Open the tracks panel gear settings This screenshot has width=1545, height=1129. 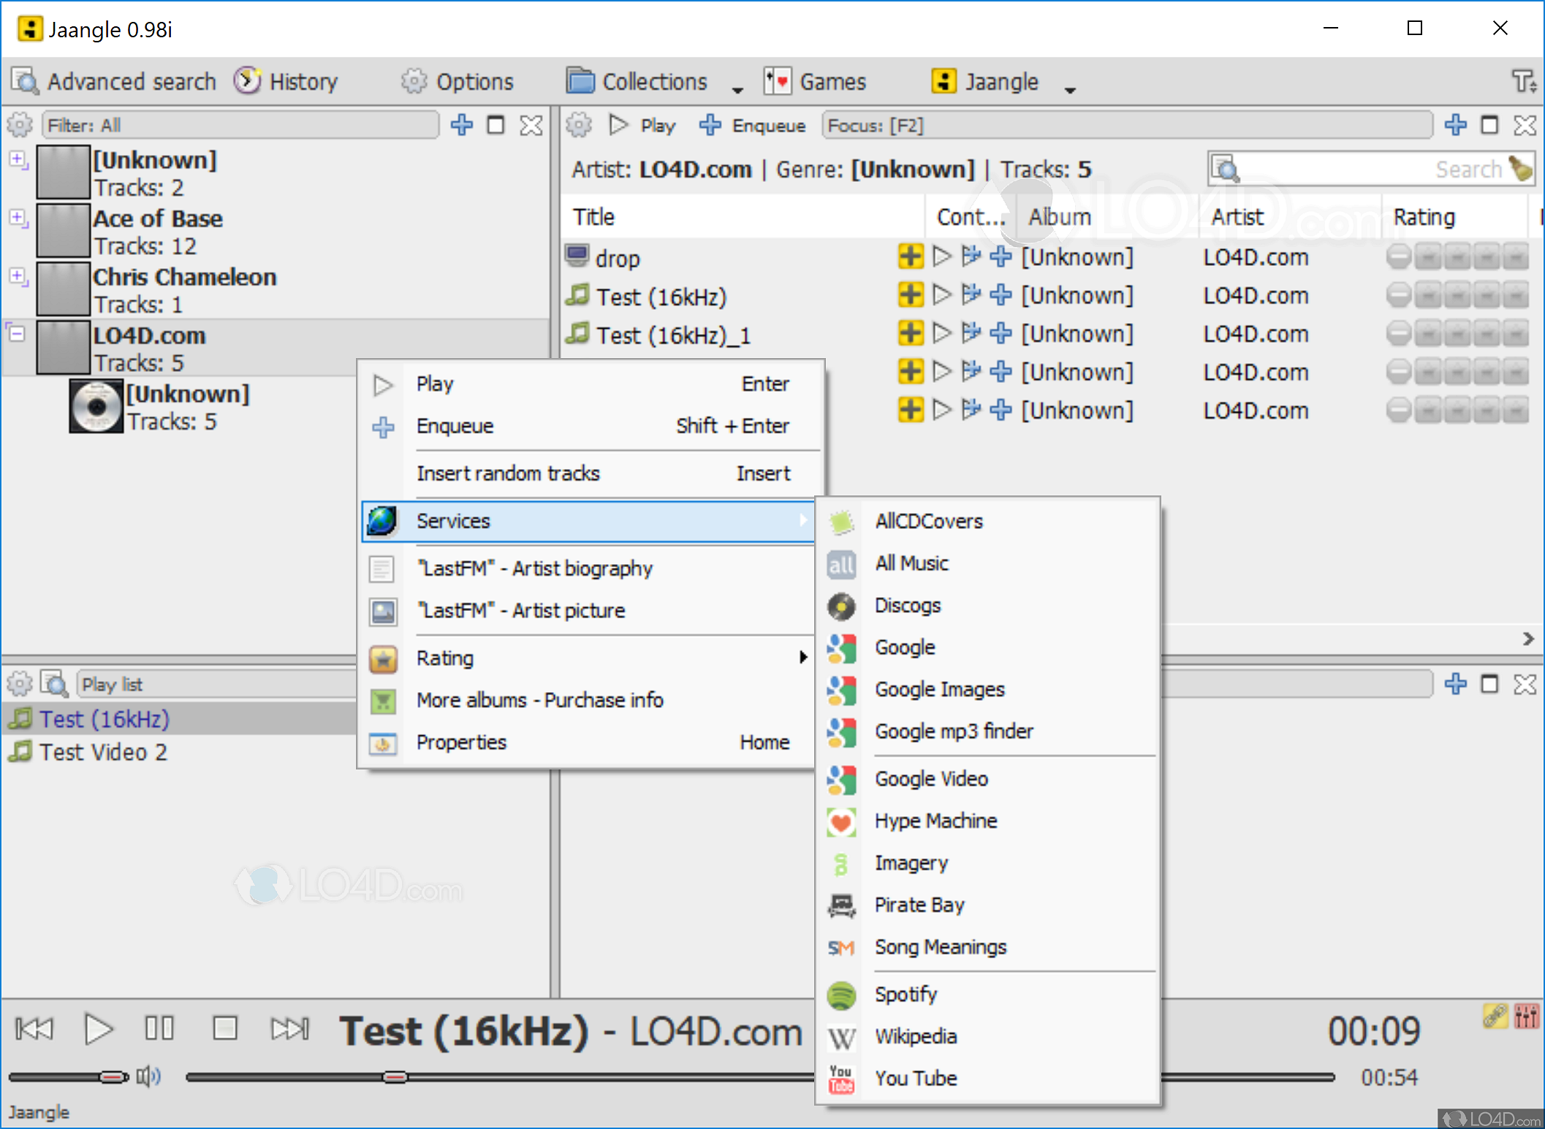tap(579, 126)
